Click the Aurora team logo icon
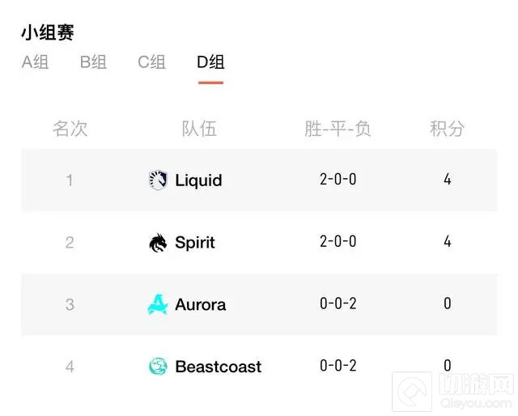The height and width of the screenshot is (416, 518). click(x=159, y=305)
